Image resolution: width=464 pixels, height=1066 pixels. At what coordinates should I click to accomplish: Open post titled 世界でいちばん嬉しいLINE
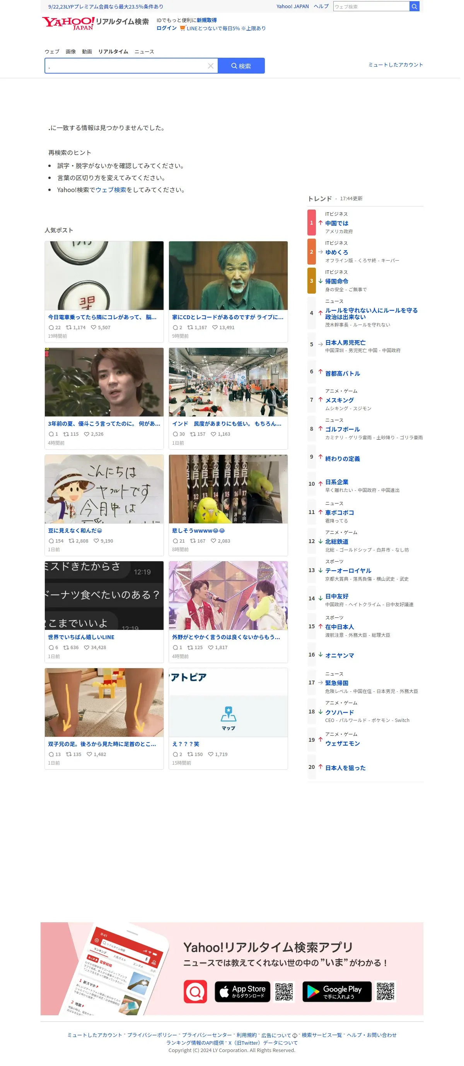(x=81, y=637)
